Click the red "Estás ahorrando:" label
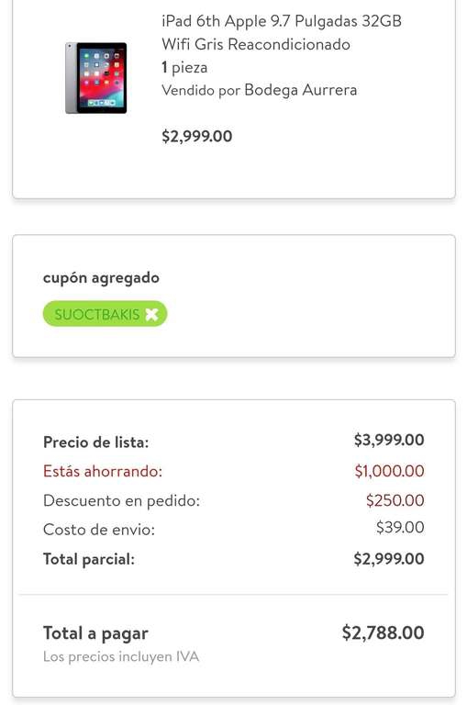 point(103,471)
